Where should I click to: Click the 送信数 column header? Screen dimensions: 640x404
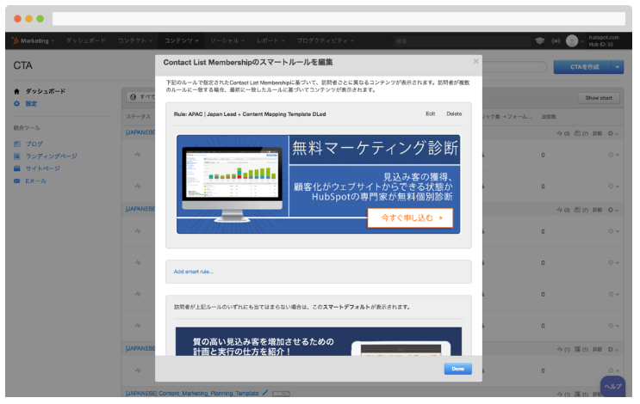(549, 117)
